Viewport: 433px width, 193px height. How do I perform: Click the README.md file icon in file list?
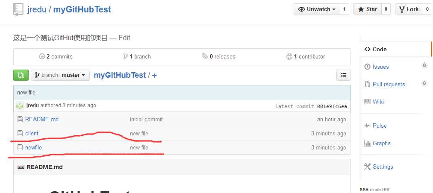click(20, 120)
